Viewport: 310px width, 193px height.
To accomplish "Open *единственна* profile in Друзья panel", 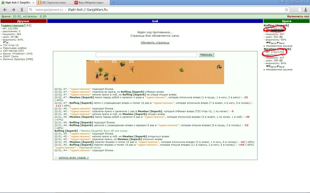I will [x=13, y=25].
